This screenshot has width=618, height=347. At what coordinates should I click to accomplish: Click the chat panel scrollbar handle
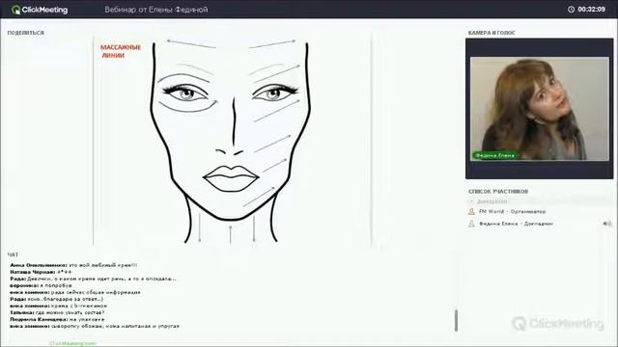[456, 320]
